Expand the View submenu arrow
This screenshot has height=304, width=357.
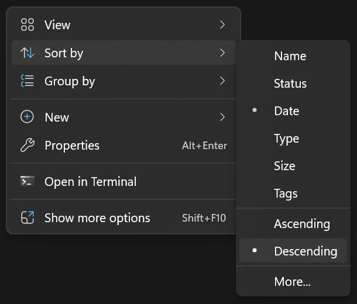coord(222,25)
